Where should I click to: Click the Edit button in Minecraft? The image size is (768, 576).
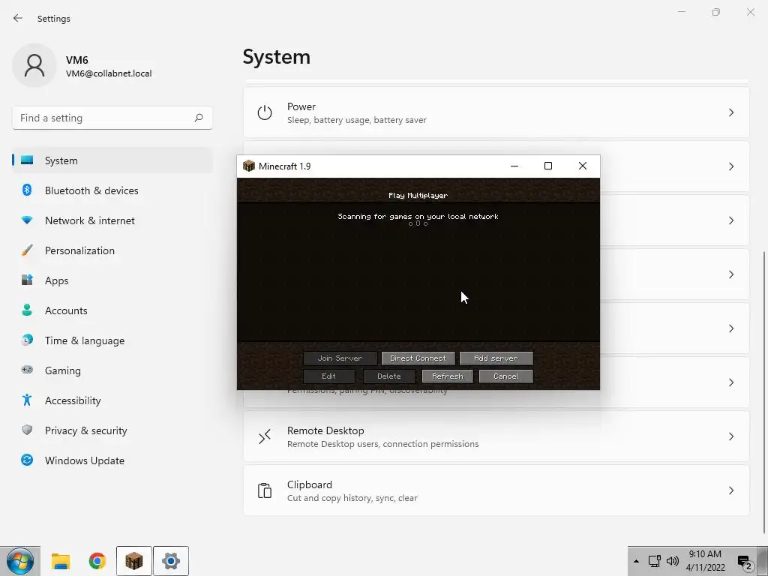click(328, 376)
